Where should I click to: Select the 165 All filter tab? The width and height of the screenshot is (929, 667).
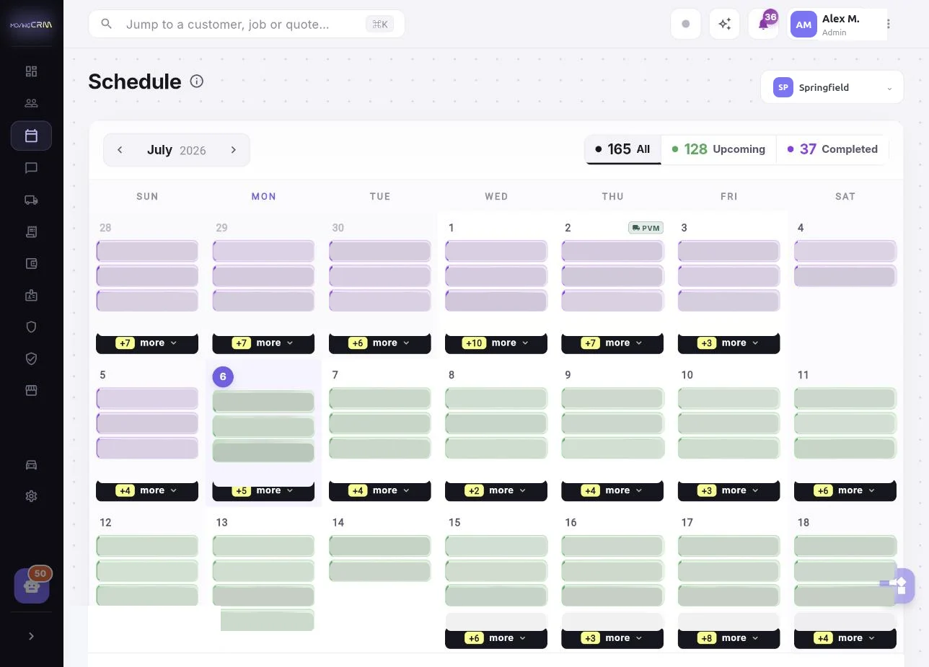(x=623, y=149)
